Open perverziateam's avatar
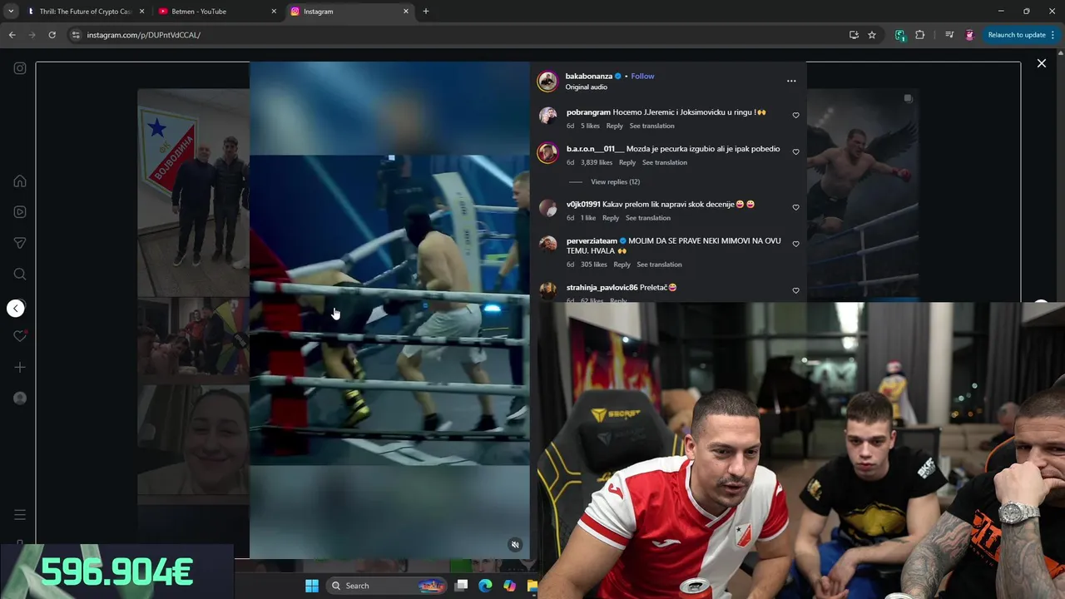The width and height of the screenshot is (1065, 599). [547, 244]
